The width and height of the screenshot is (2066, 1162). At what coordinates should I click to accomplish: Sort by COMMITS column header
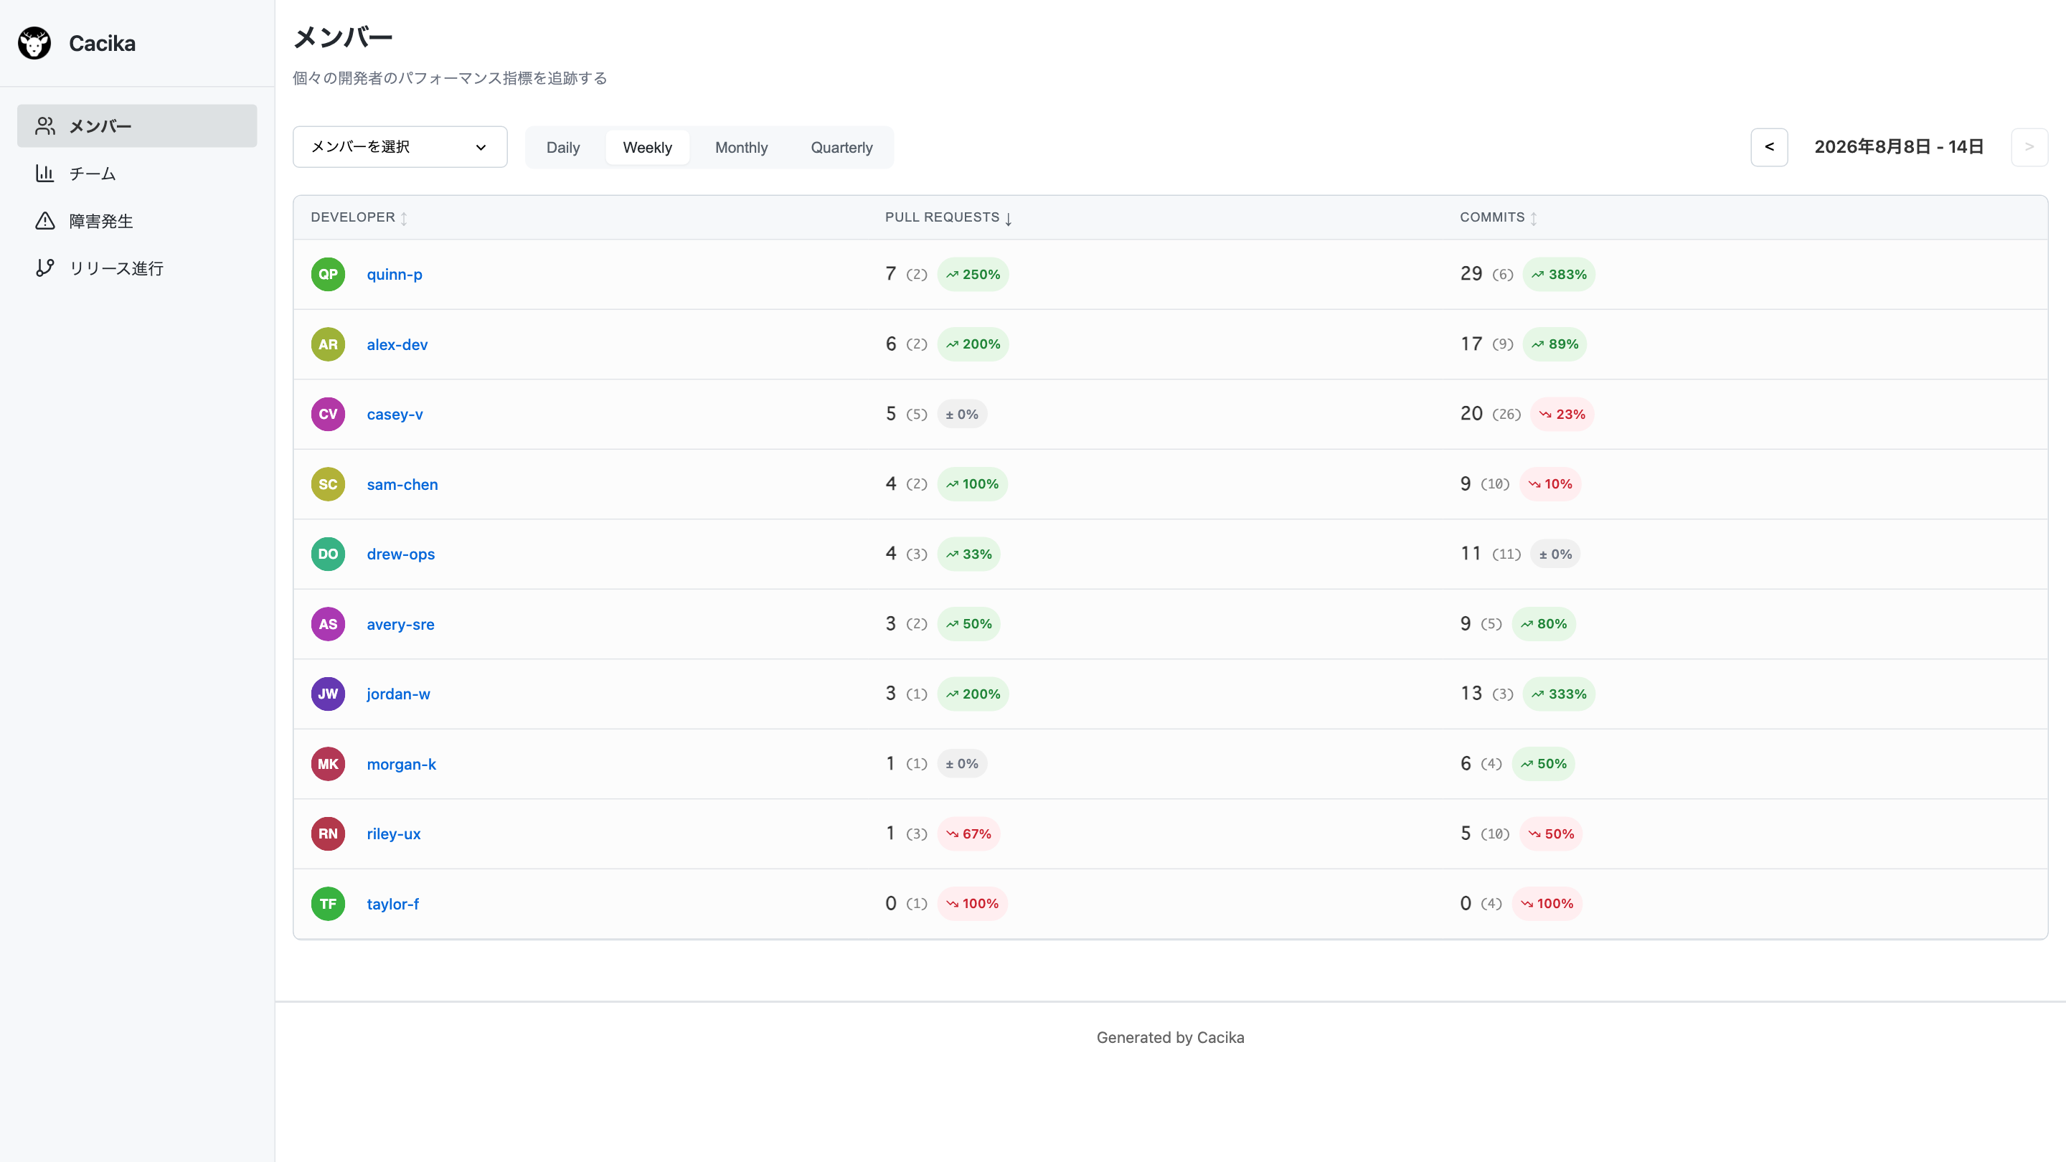tap(1498, 217)
